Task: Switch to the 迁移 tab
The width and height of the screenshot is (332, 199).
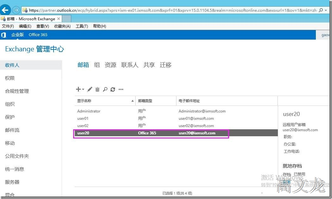Action: (165, 65)
